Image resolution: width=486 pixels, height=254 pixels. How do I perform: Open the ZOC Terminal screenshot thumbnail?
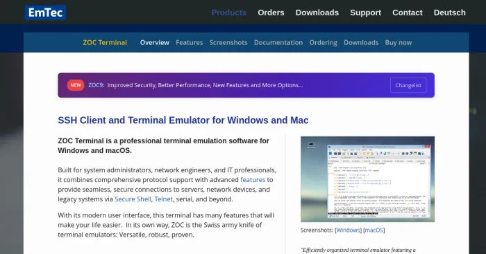367,179
